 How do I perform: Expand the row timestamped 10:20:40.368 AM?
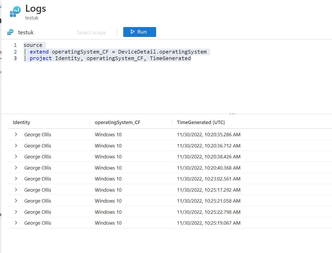point(16,168)
